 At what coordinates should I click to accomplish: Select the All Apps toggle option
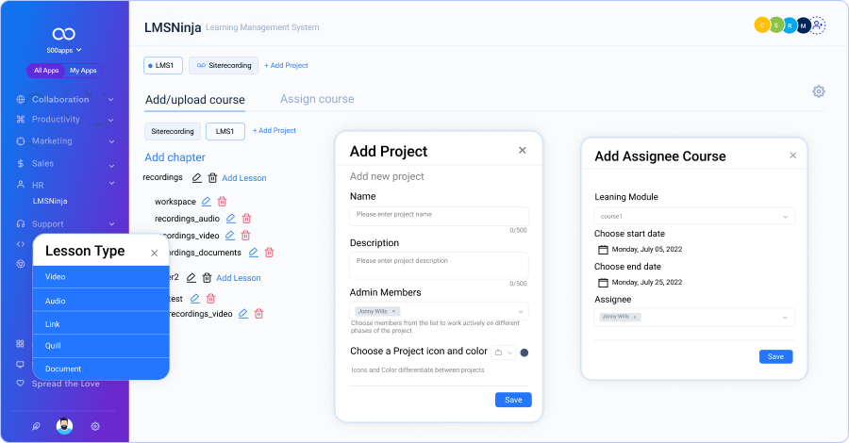[46, 71]
